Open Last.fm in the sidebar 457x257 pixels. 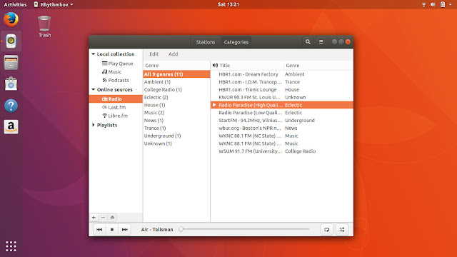[114, 107]
